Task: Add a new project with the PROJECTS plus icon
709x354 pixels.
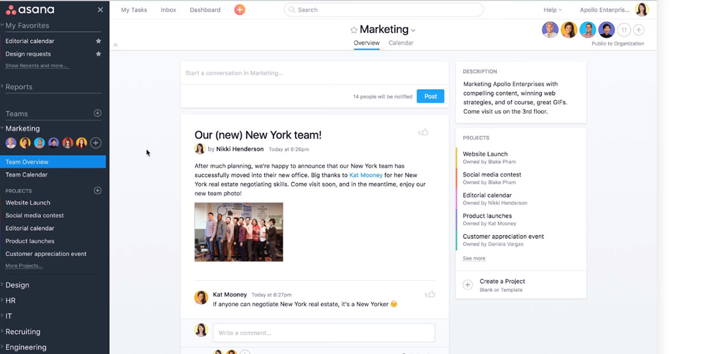Action: coord(99,190)
